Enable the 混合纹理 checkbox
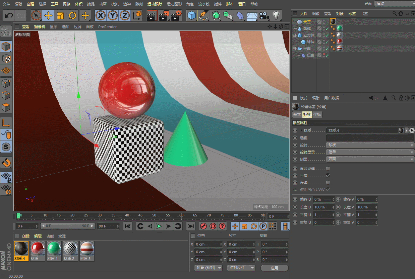 328,168
